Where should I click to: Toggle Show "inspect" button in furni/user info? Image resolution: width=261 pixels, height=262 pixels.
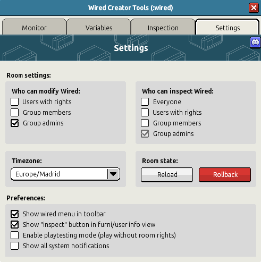[x=14, y=225]
